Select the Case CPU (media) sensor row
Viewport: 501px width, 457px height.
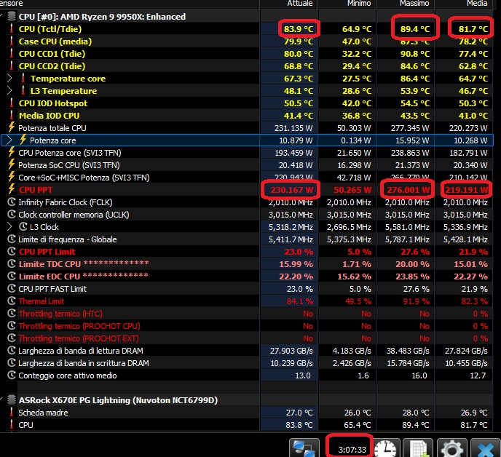coord(247,41)
